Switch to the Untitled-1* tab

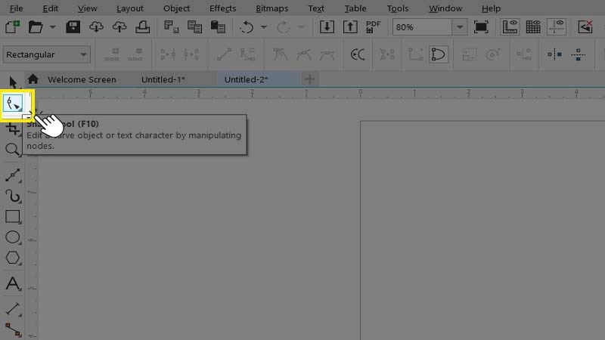(163, 79)
